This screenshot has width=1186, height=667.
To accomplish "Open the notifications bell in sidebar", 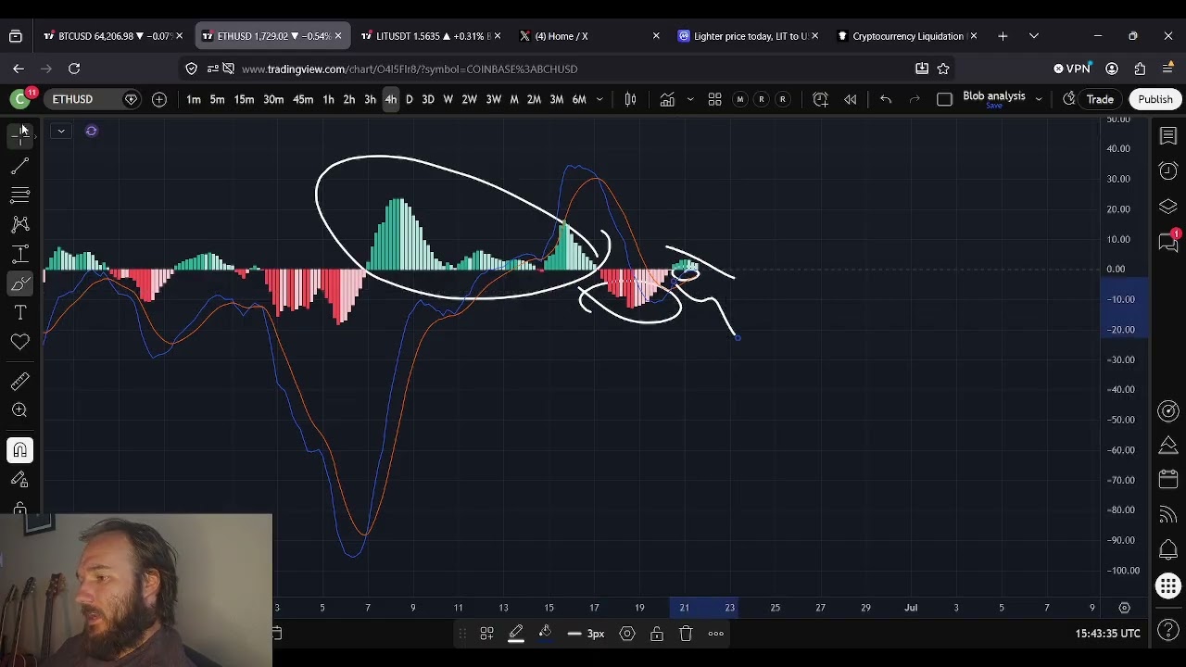I will pos(1168,549).
